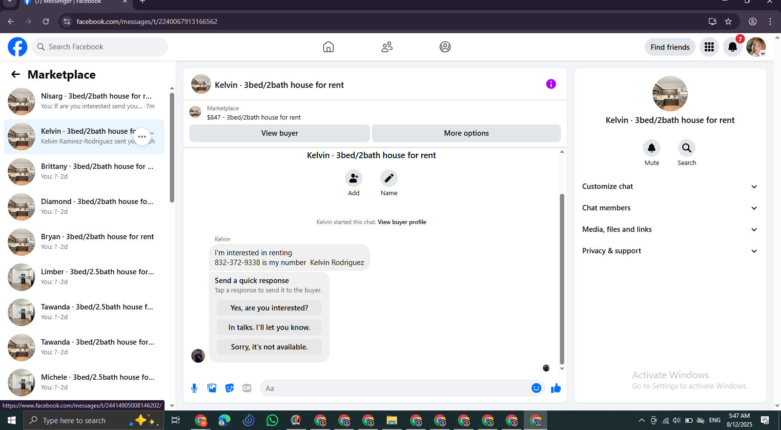Click the chat messages scrollbar

(562, 279)
